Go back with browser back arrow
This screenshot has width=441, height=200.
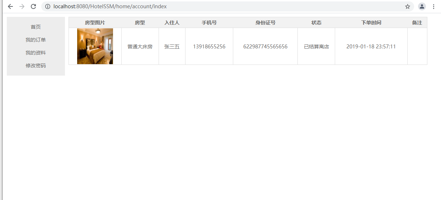(10, 6)
